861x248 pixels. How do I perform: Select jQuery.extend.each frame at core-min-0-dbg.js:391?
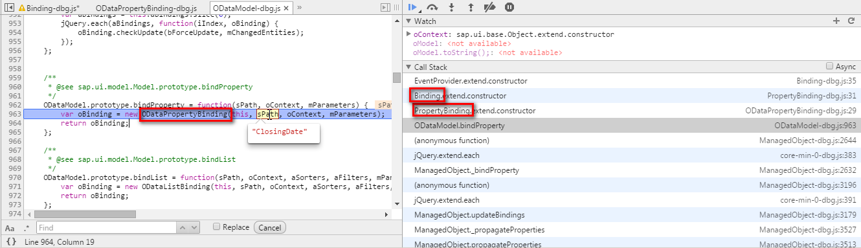tap(631, 200)
